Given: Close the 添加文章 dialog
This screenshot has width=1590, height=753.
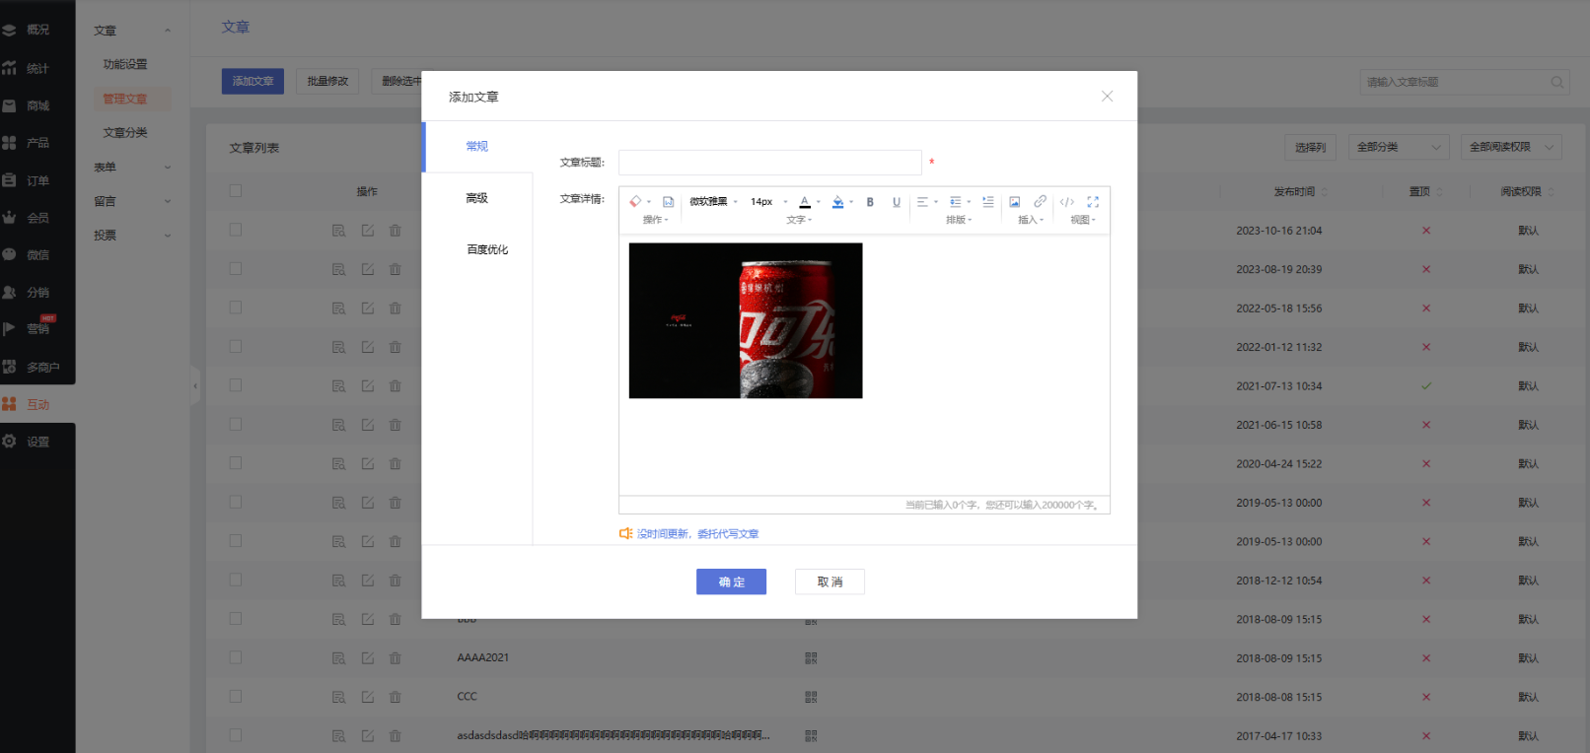Looking at the screenshot, I should (1107, 96).
